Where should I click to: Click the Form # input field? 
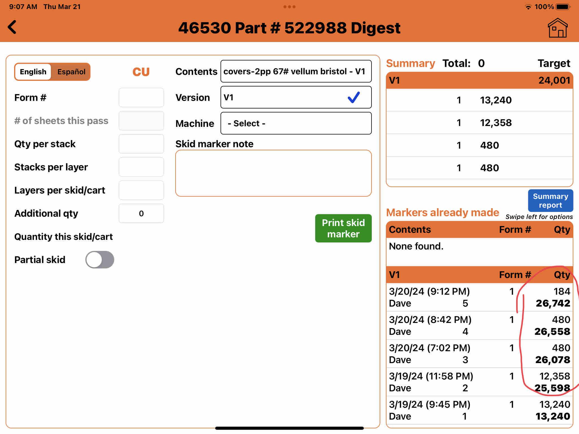141,97
